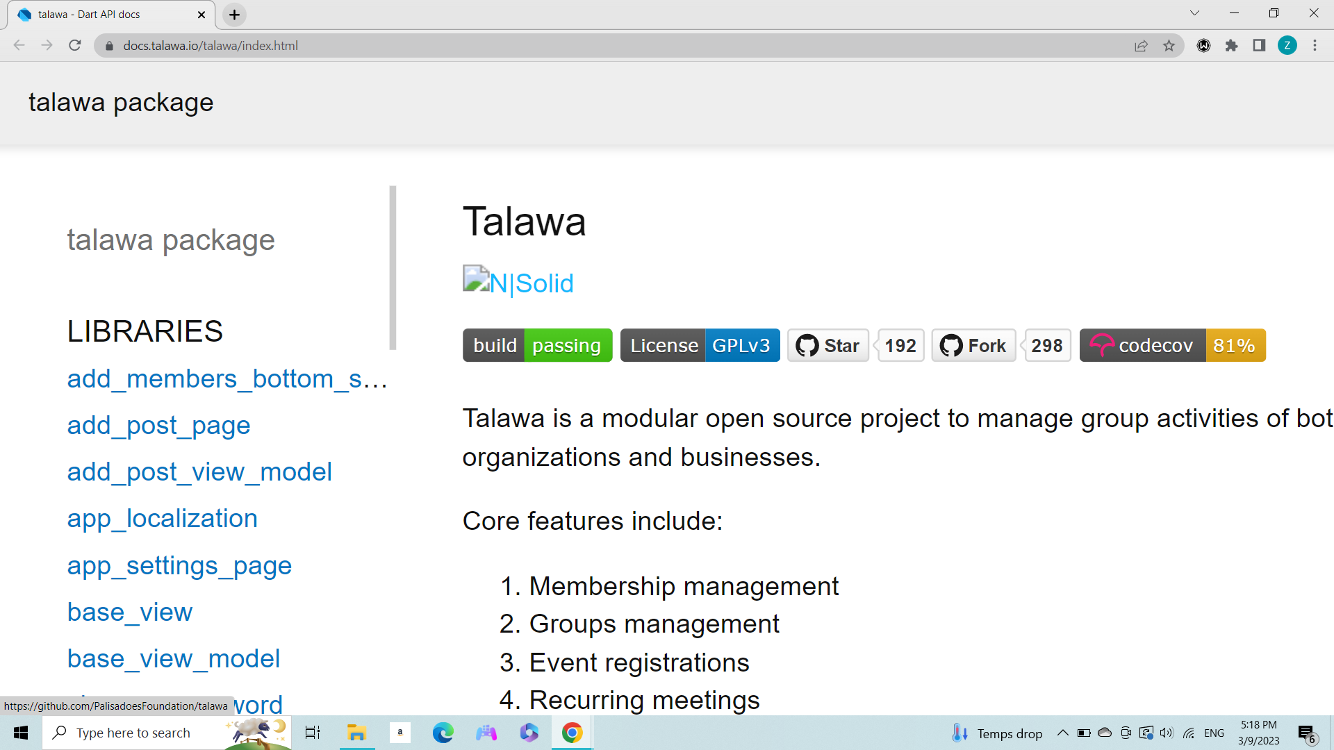This screenshot has width=1334, height=750.
Task: Click the speaker volume icon in the tray
Action: 1167,732
